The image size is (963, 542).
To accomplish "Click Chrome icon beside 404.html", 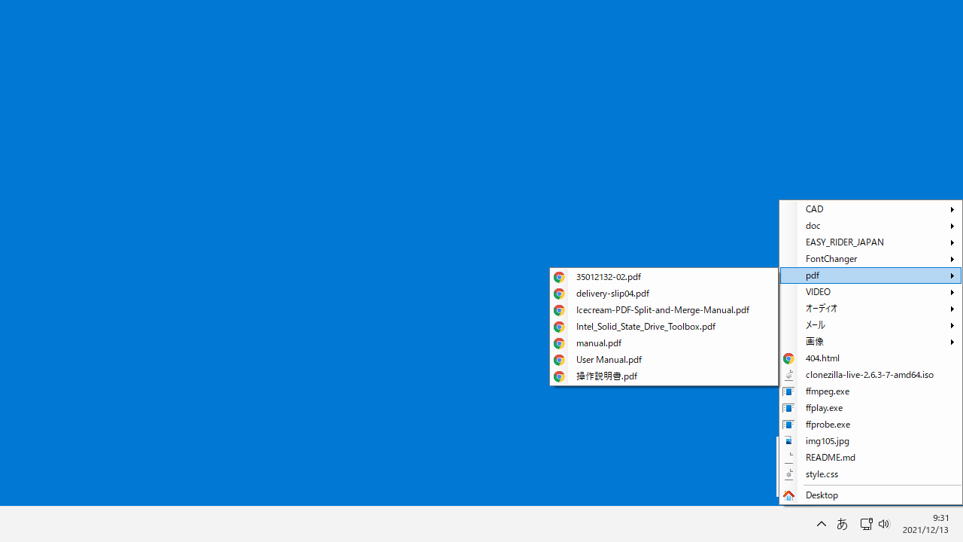I will click(788, 358).
